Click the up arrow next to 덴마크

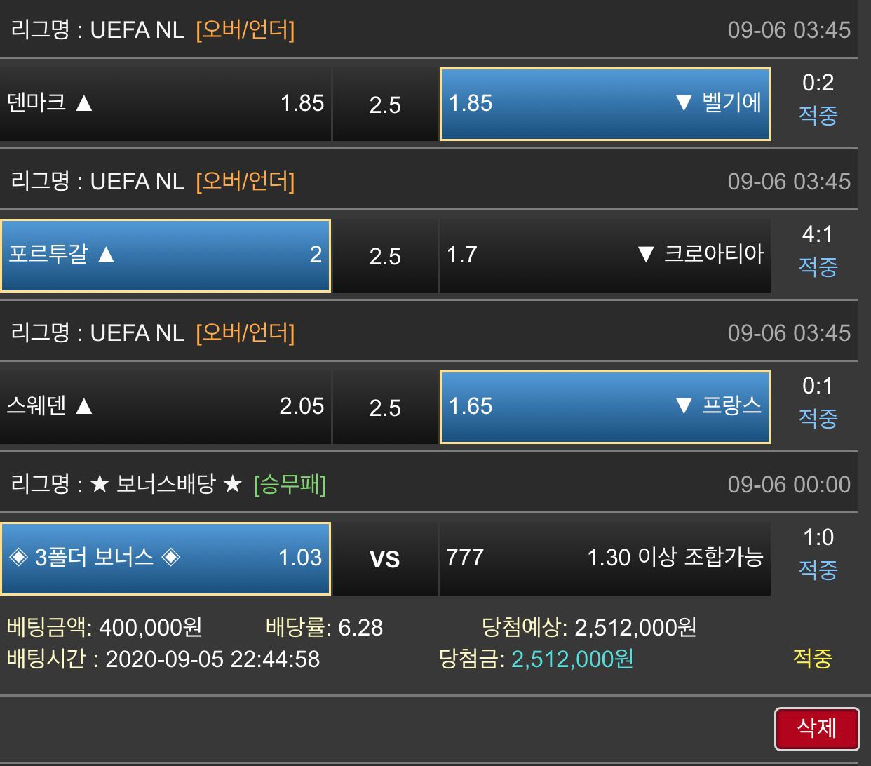pos(84,104)
